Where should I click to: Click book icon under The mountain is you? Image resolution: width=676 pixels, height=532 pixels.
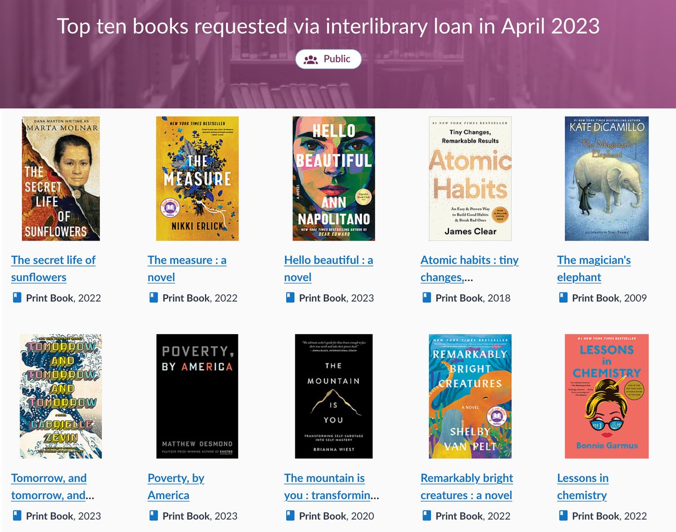coord(290,516)
